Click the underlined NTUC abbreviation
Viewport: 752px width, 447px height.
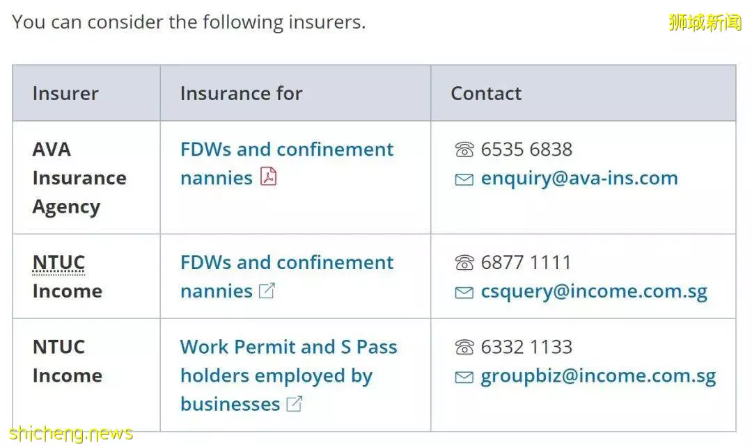pyautogui.click(x=58, y=263)
